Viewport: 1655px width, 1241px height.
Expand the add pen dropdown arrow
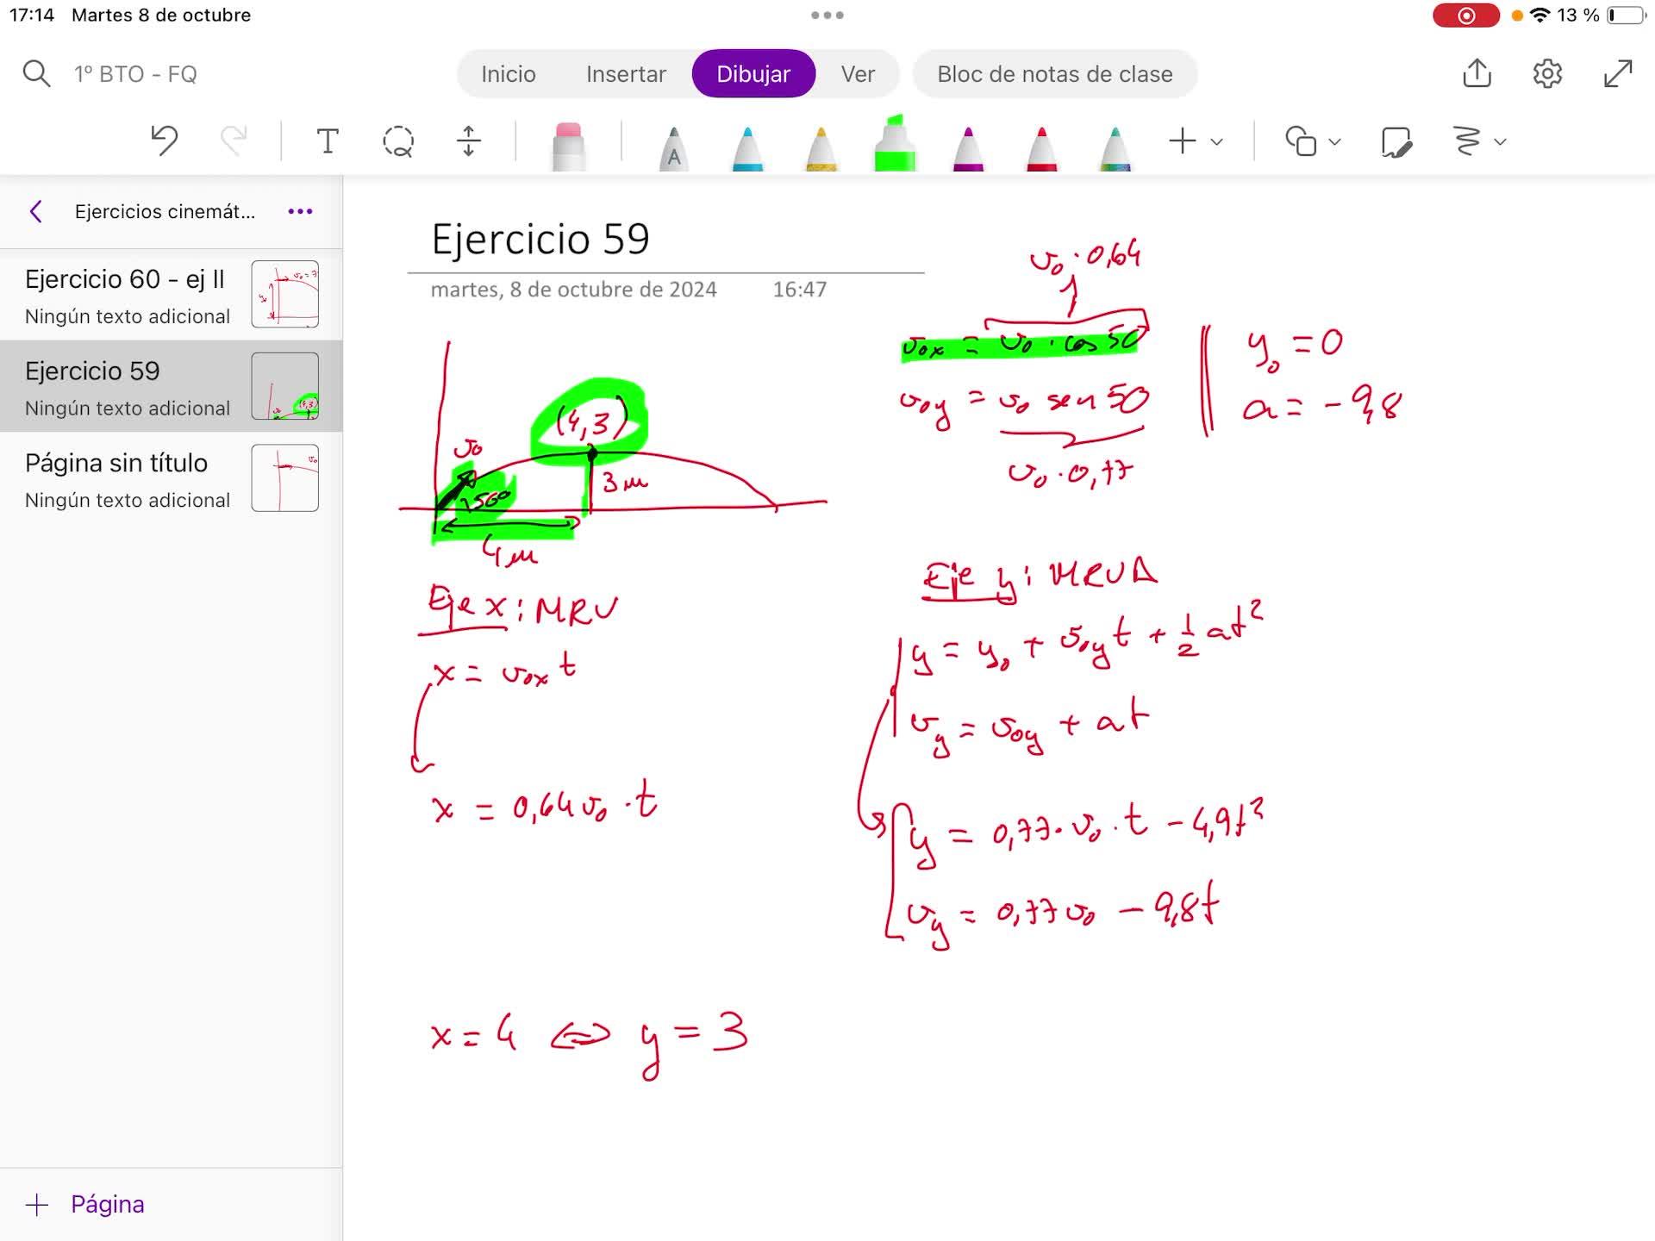click(1217, 142)
